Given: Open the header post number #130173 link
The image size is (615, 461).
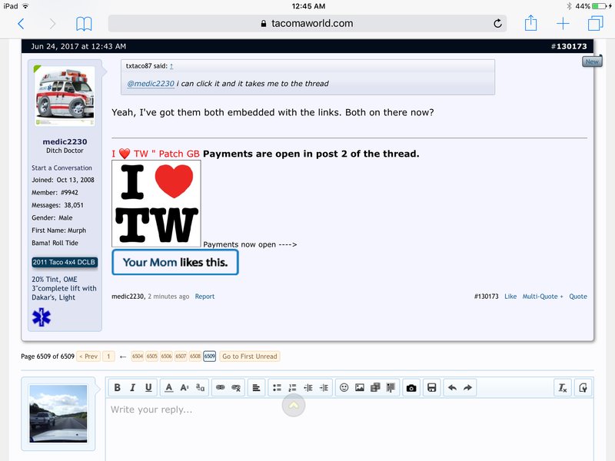Looking at the screenshot, I should coord(569,46).
